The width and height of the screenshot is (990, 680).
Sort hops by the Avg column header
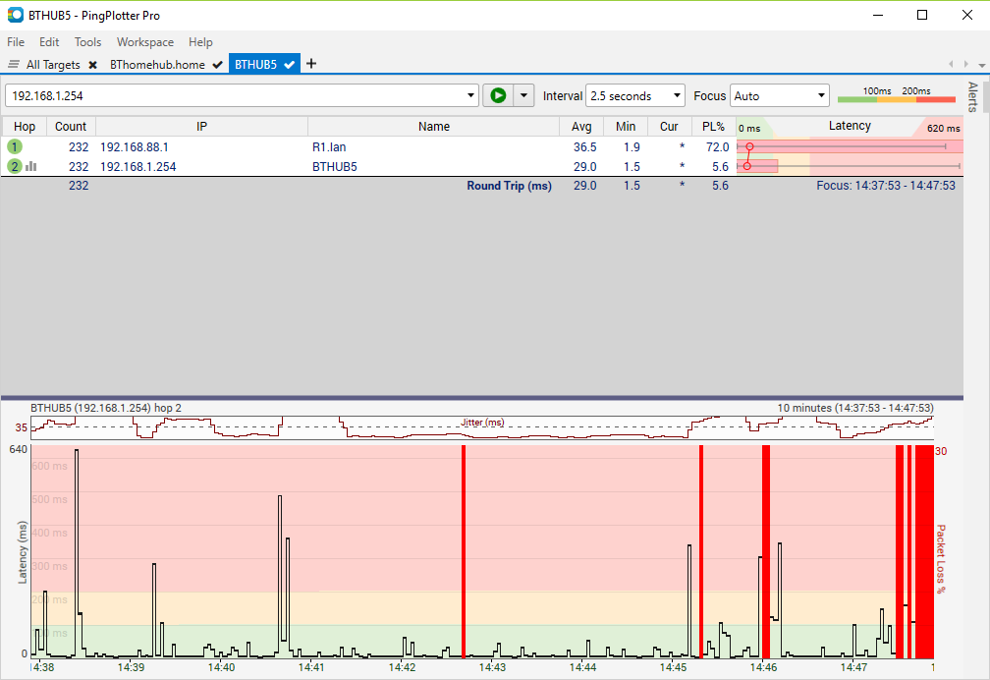(x=582, y=126)
